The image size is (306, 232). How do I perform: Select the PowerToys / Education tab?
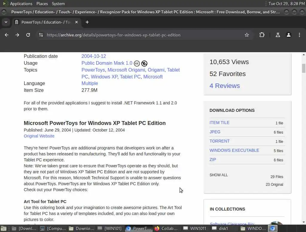click(x=46, y=22)
